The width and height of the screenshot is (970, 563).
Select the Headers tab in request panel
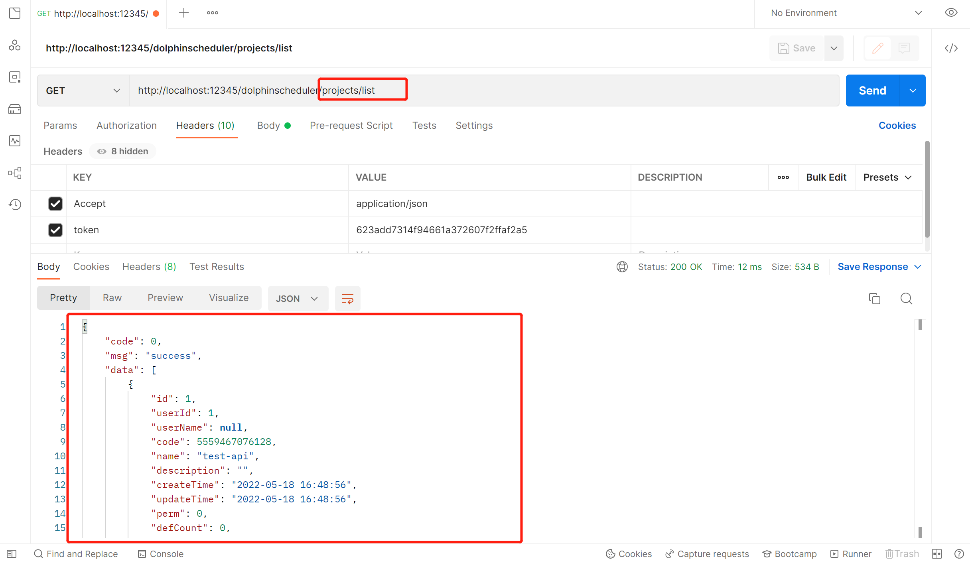[206, 125]
